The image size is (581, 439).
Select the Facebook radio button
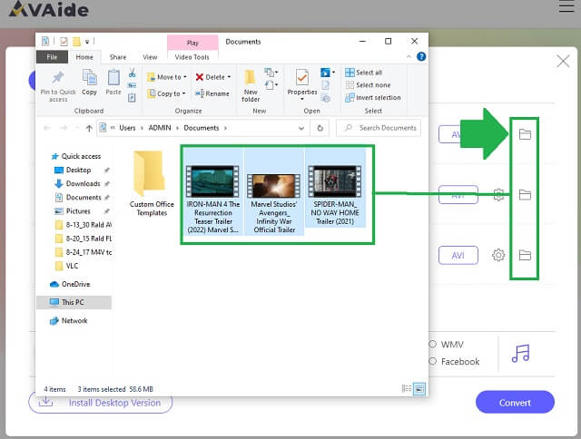[432, 361]
